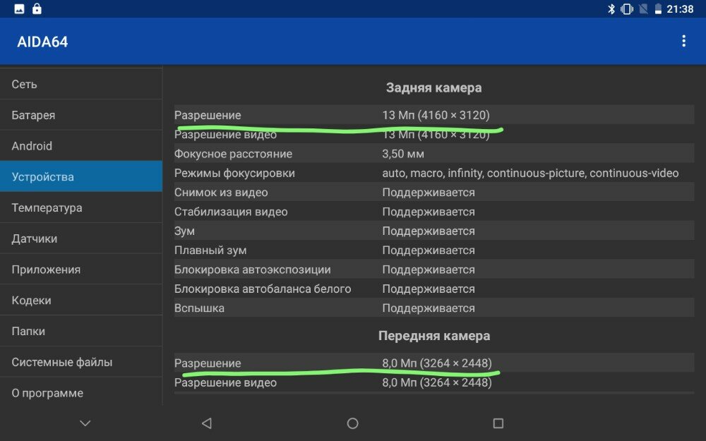
Task: Tap the 3,50 мм value
Action: [x=403, y=154]
